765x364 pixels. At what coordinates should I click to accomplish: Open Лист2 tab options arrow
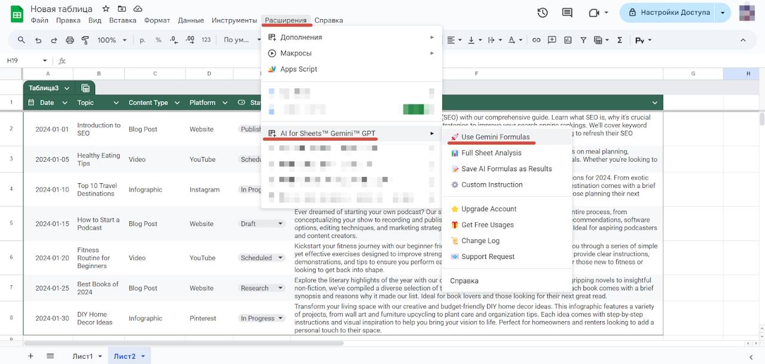(143, 356)
